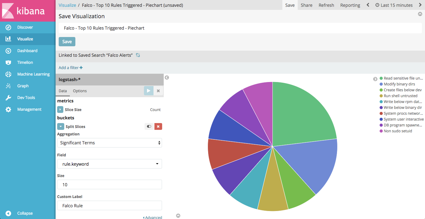
Task: Click System procs network legend entry
Action: coord(401,114)
